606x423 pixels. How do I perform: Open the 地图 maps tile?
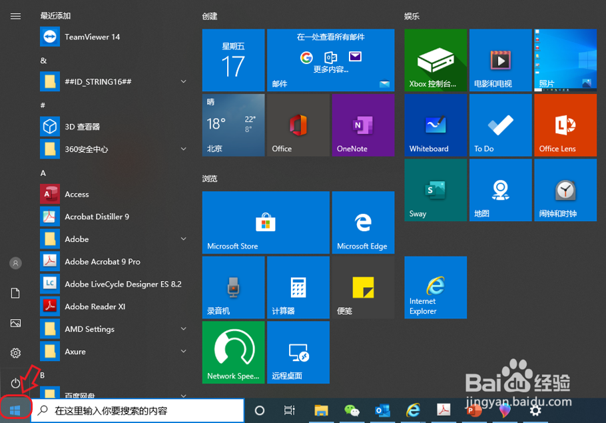tap(501, 190)
